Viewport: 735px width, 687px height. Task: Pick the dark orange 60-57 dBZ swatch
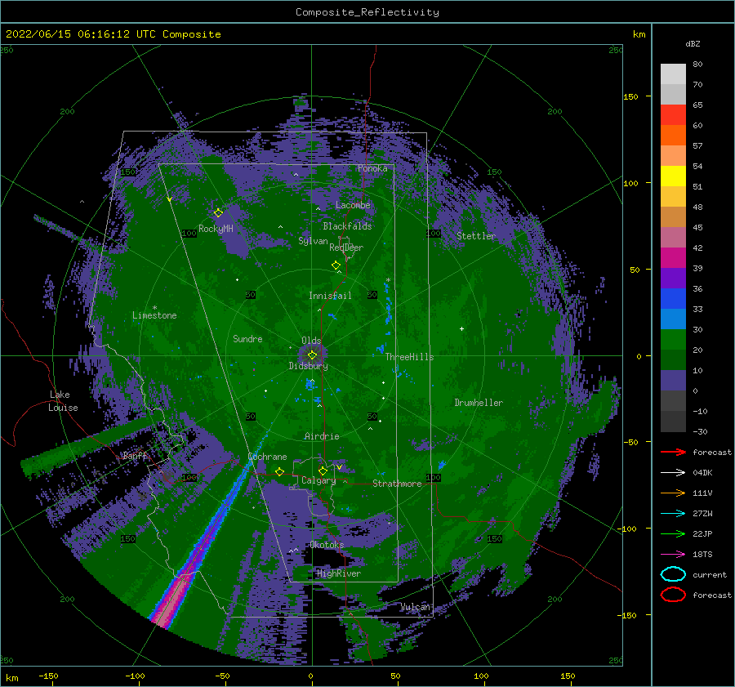coord(673,136)
